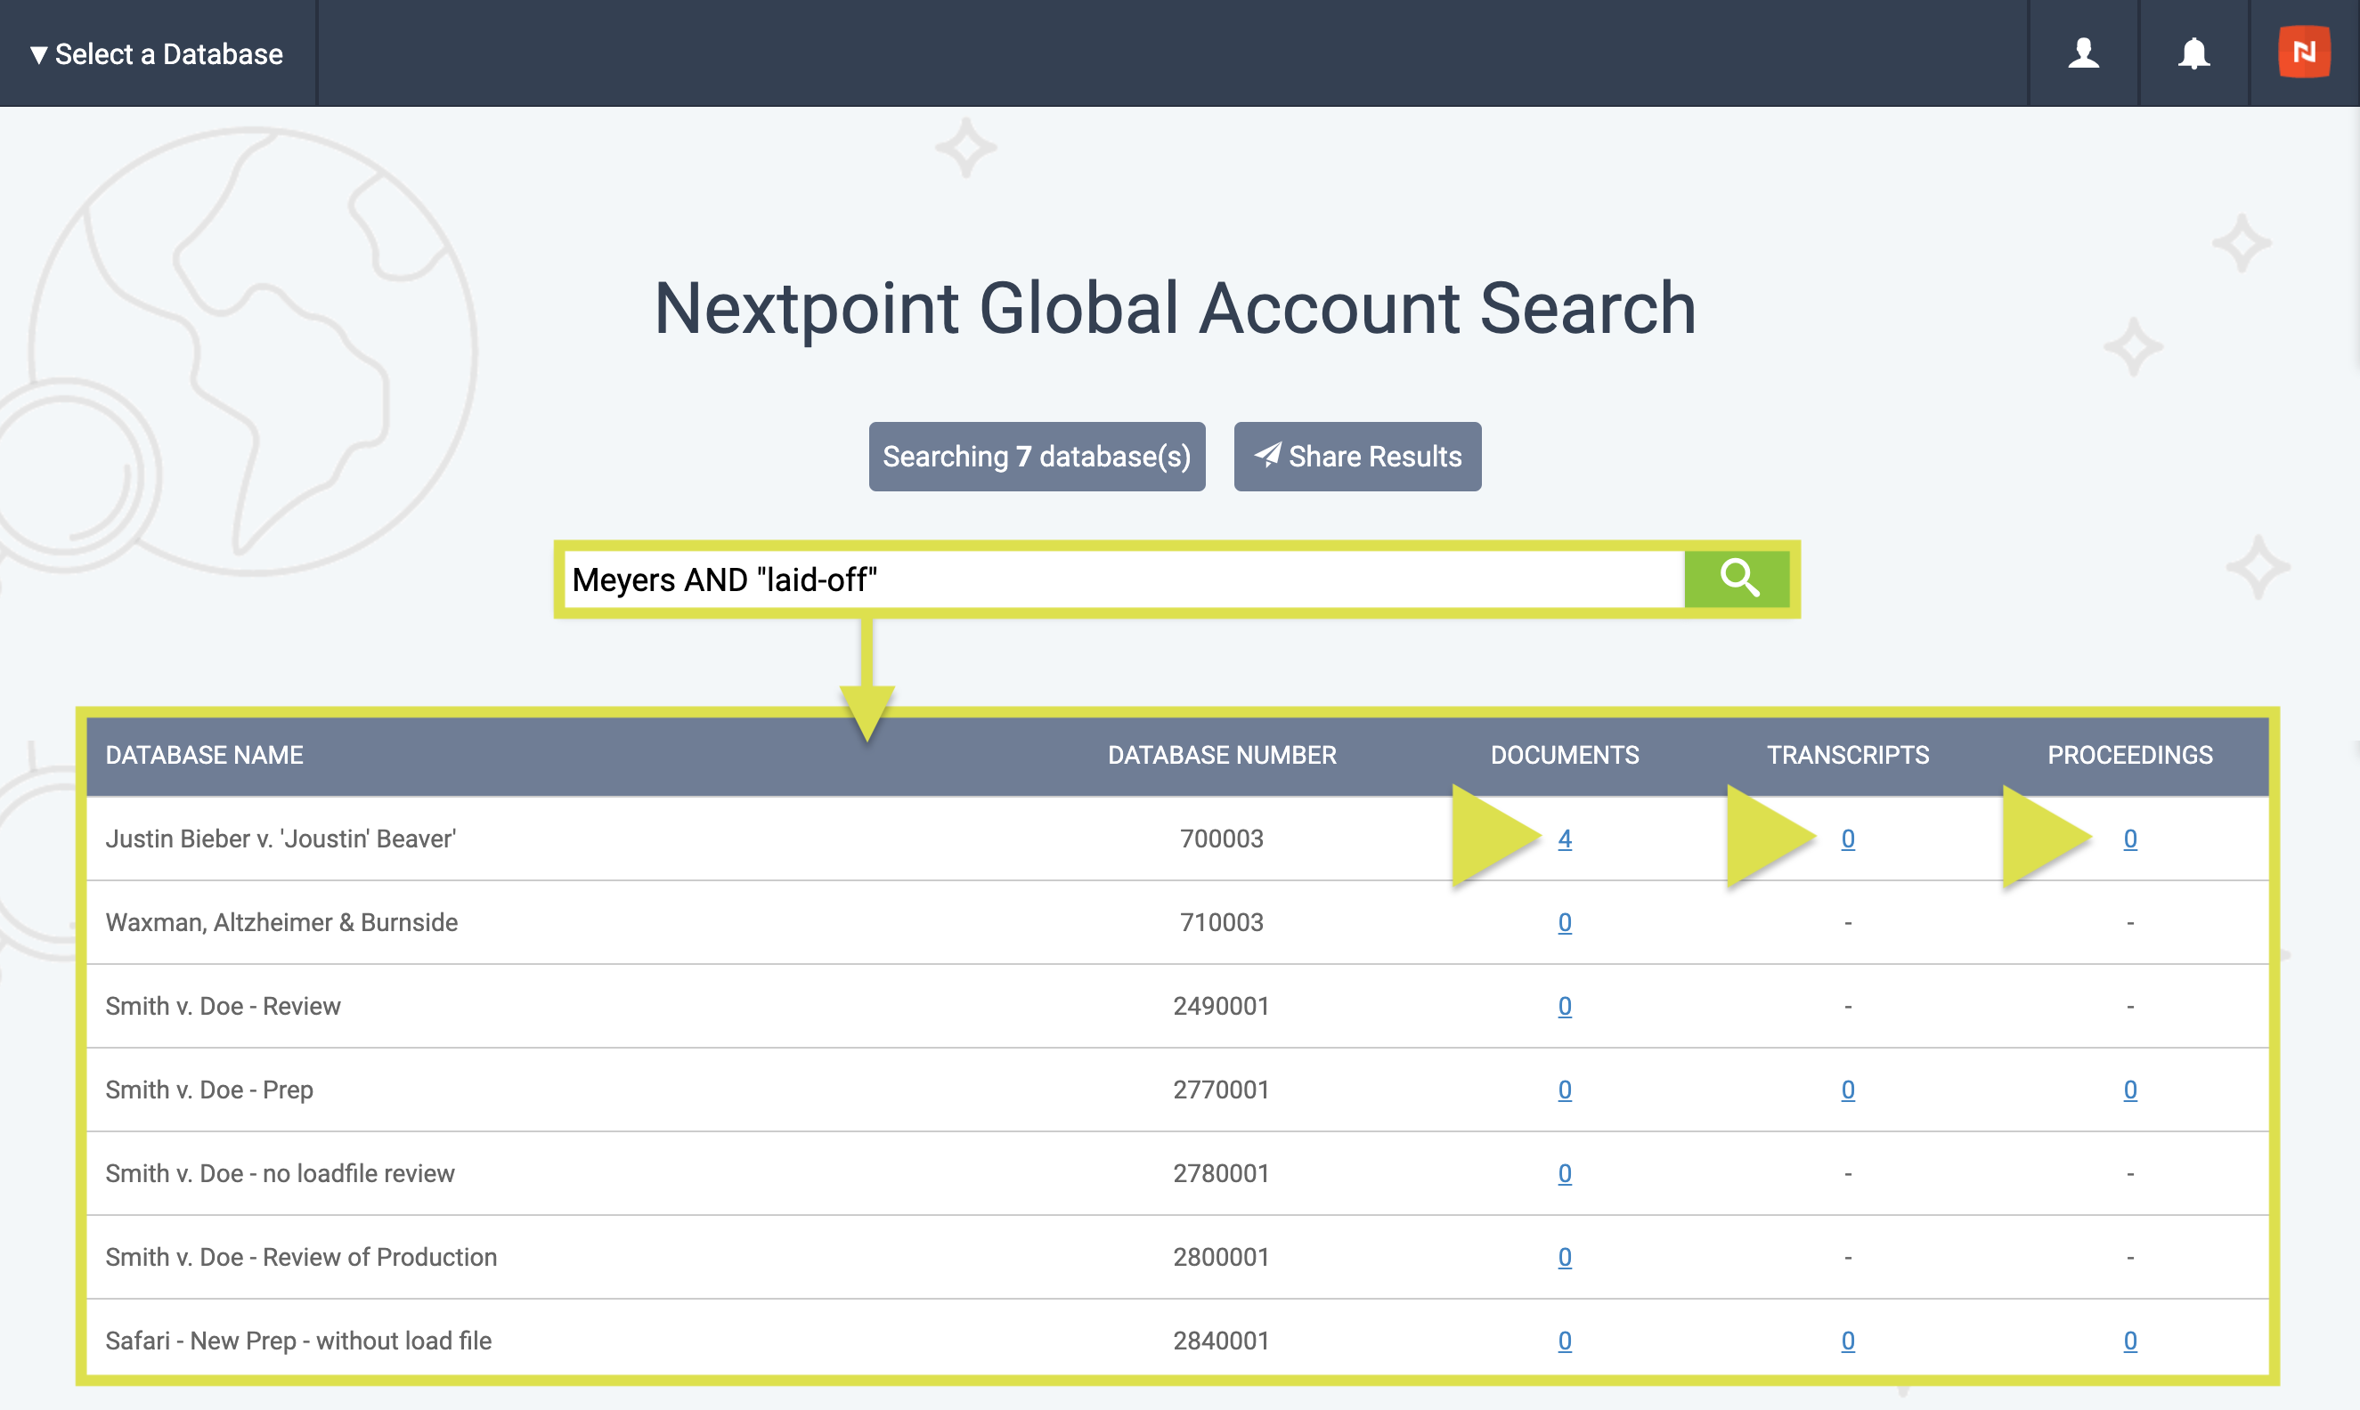The image size is (2360, 1410).
Task: Open documents count for Smith v. Doe - Review
Action: [x=1565, y=1006]
